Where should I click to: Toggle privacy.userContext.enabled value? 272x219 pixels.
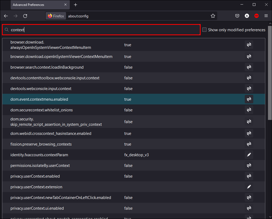click(249, 176)
